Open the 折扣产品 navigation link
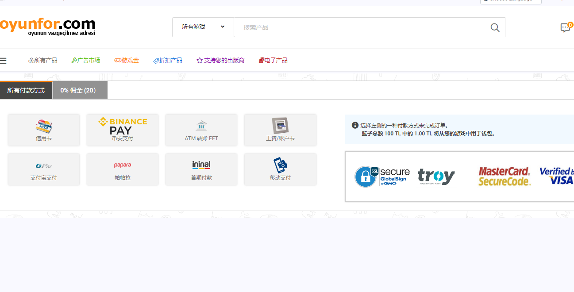Viewport: 574px width, 292px height. (168, 60)
